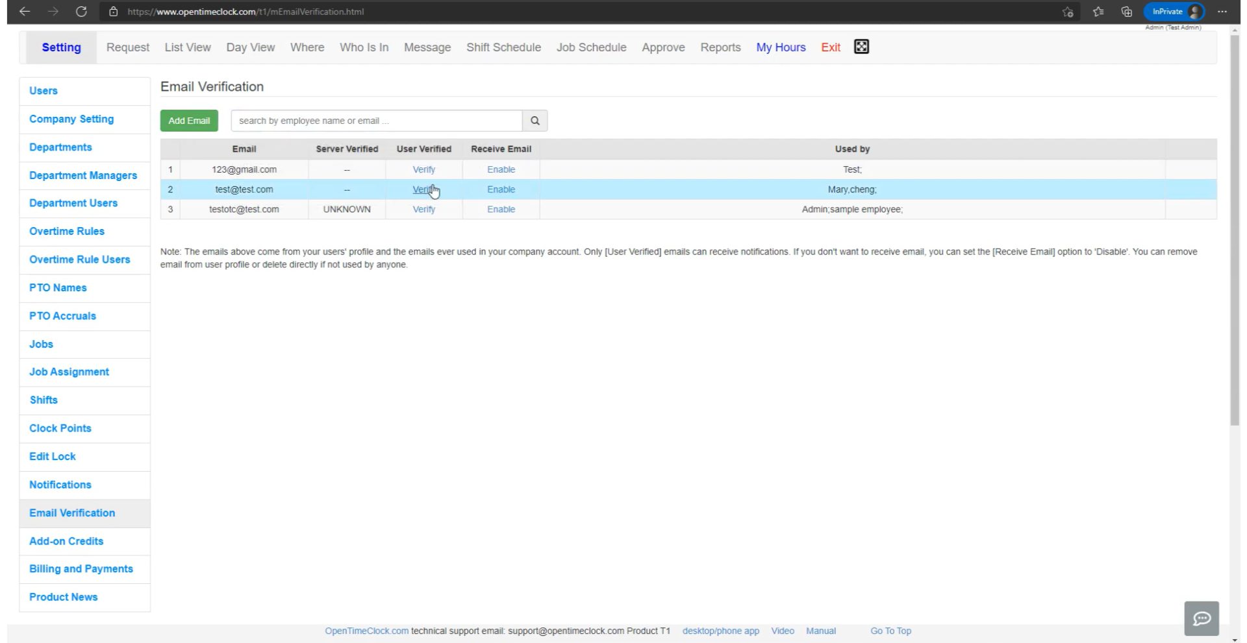Enable receive email for test@test.com
1247x643 pixels.
(x=500, y=189)
